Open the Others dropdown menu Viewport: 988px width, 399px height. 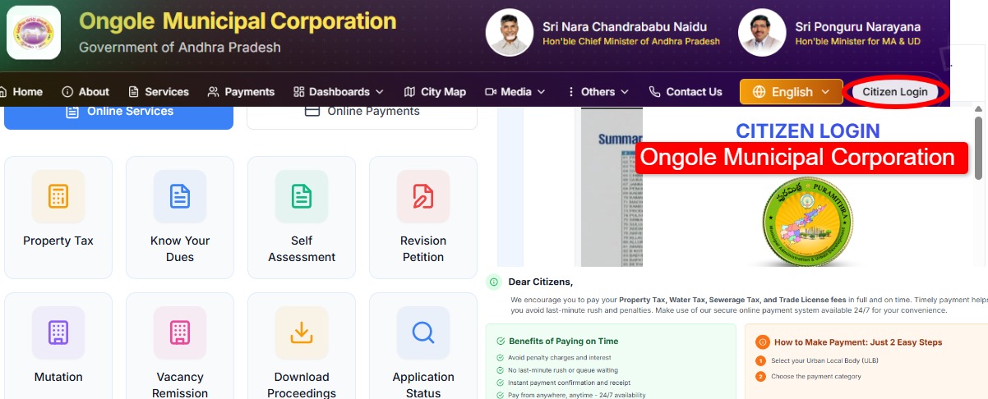pos(598,92)
